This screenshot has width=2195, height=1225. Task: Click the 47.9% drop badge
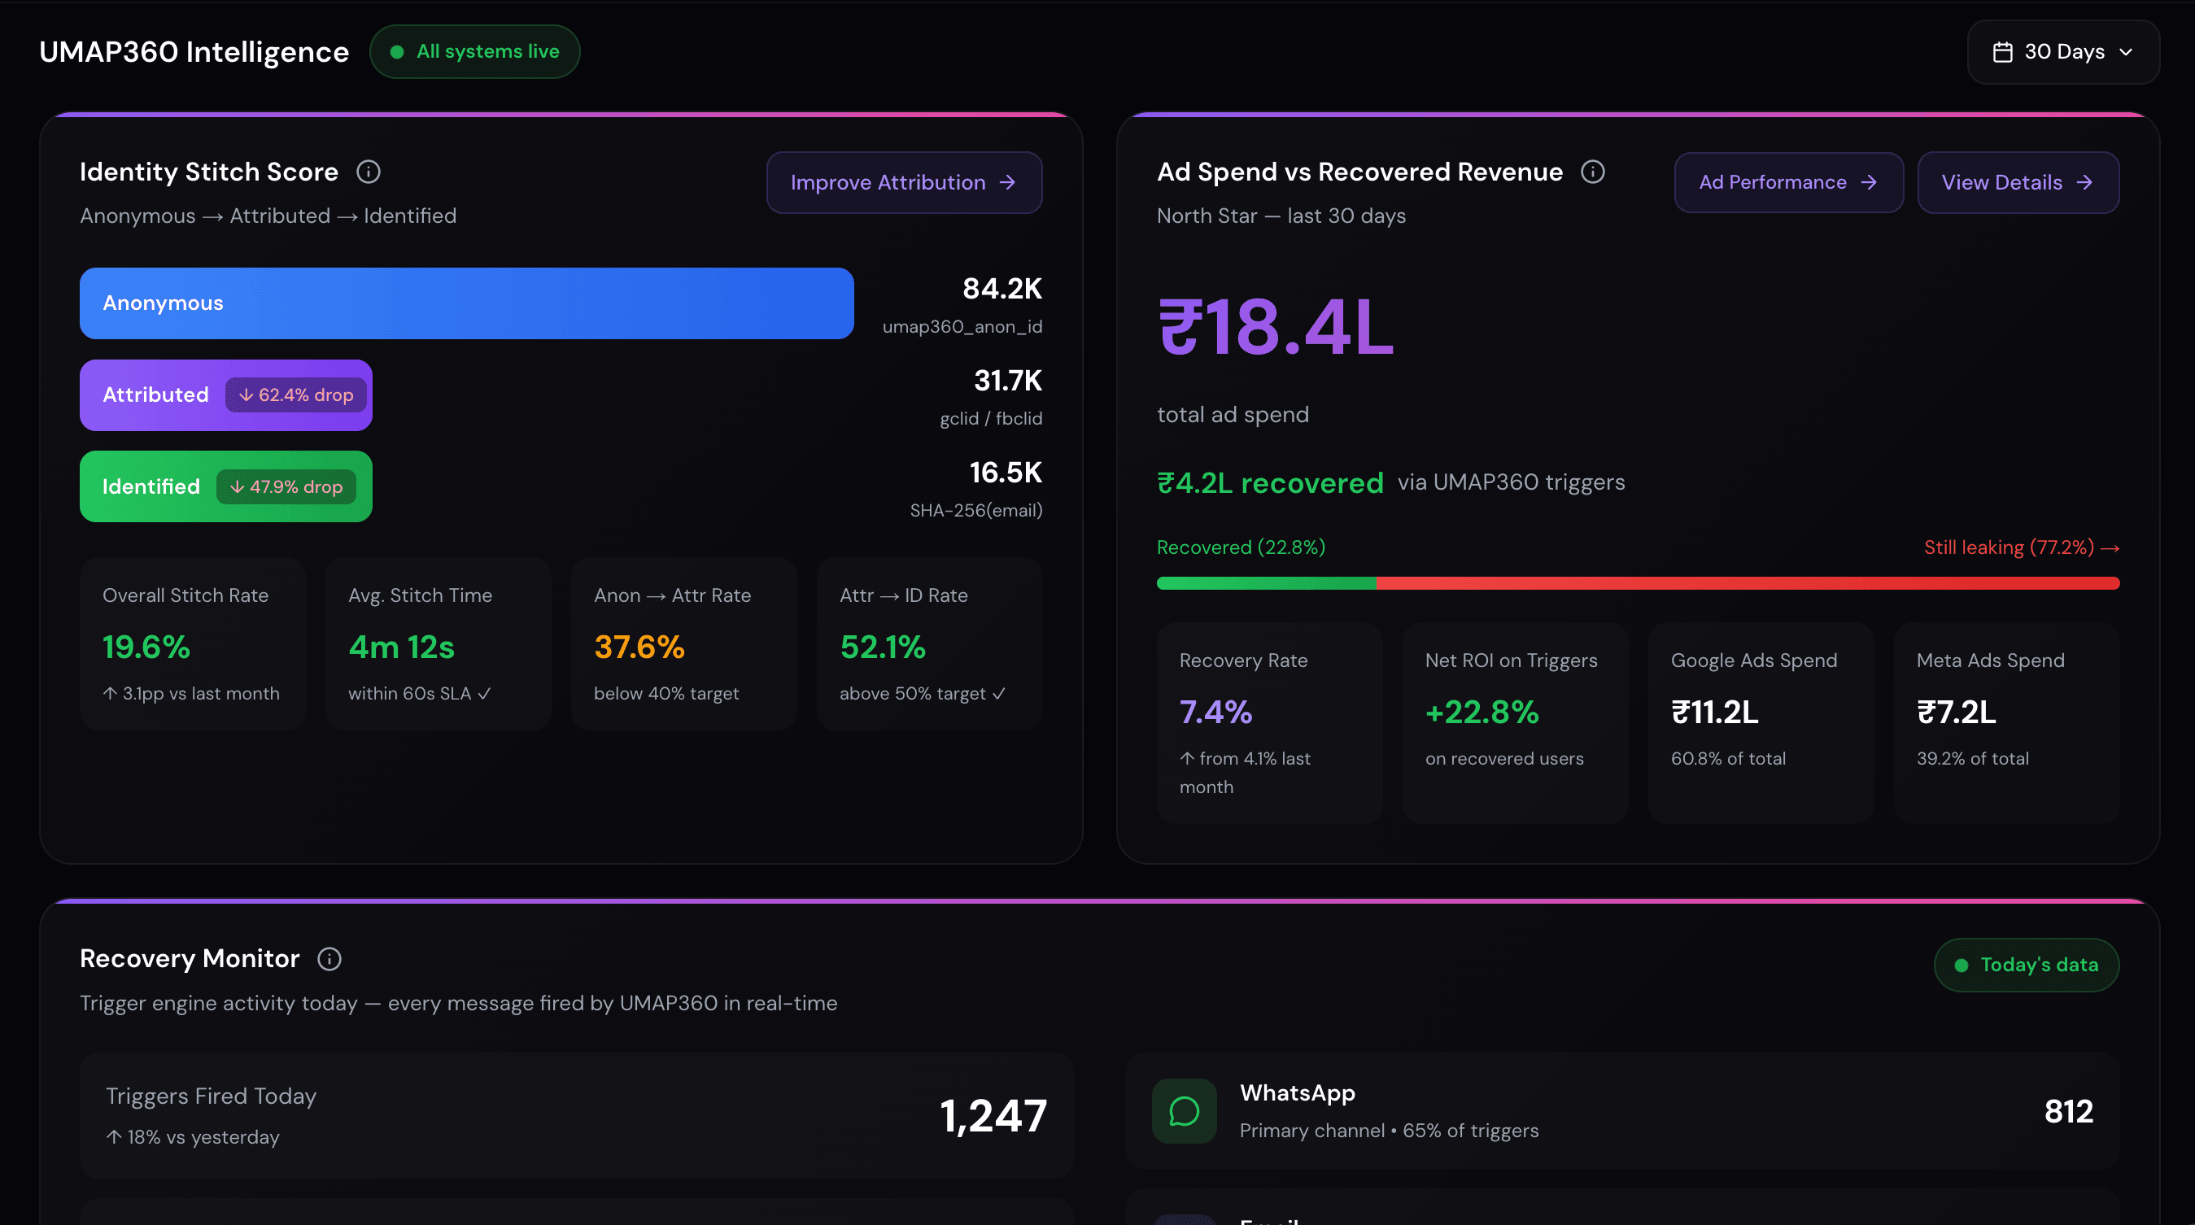point(286,486)
